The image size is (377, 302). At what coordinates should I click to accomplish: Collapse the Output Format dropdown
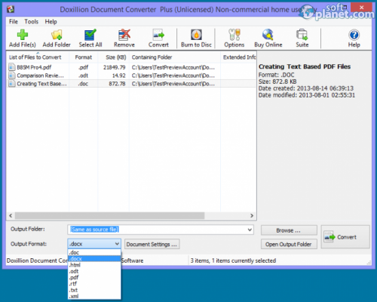click(117, 244)
